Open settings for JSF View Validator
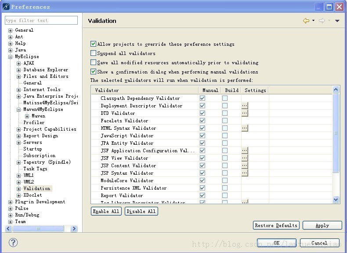 click(x=245, y=158)
